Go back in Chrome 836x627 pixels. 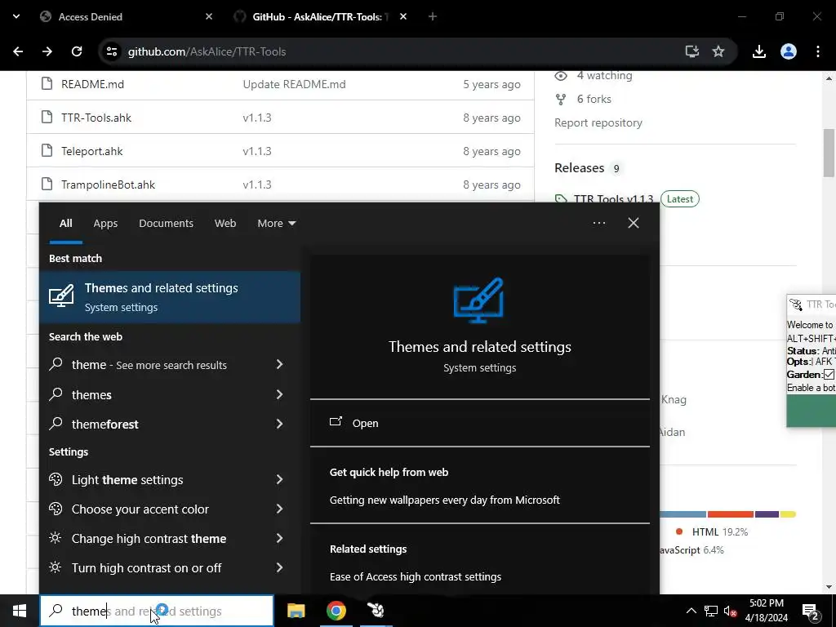point(18,51)
